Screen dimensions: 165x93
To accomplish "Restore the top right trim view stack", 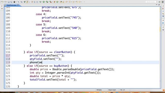I will tap(163, 6).
